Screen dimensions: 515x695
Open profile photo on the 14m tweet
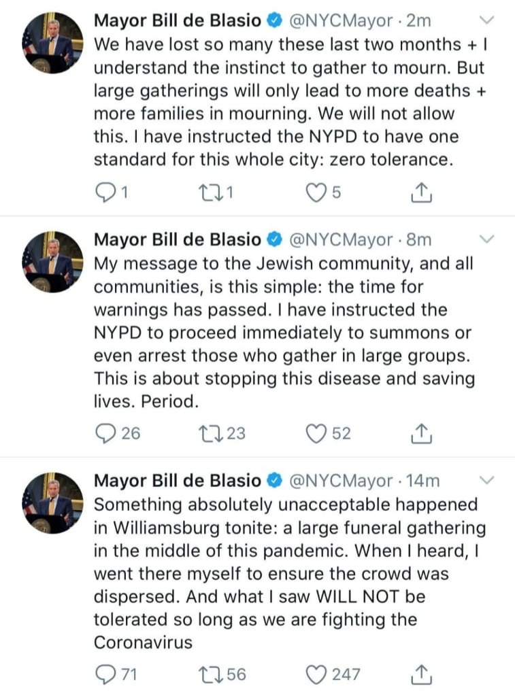52,503
